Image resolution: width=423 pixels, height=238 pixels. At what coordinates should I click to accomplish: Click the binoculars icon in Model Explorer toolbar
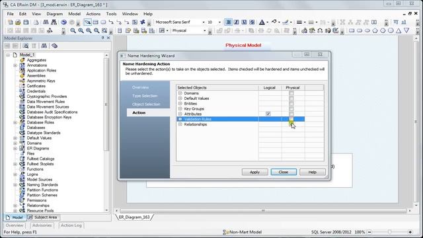click(x=44, y=46)
